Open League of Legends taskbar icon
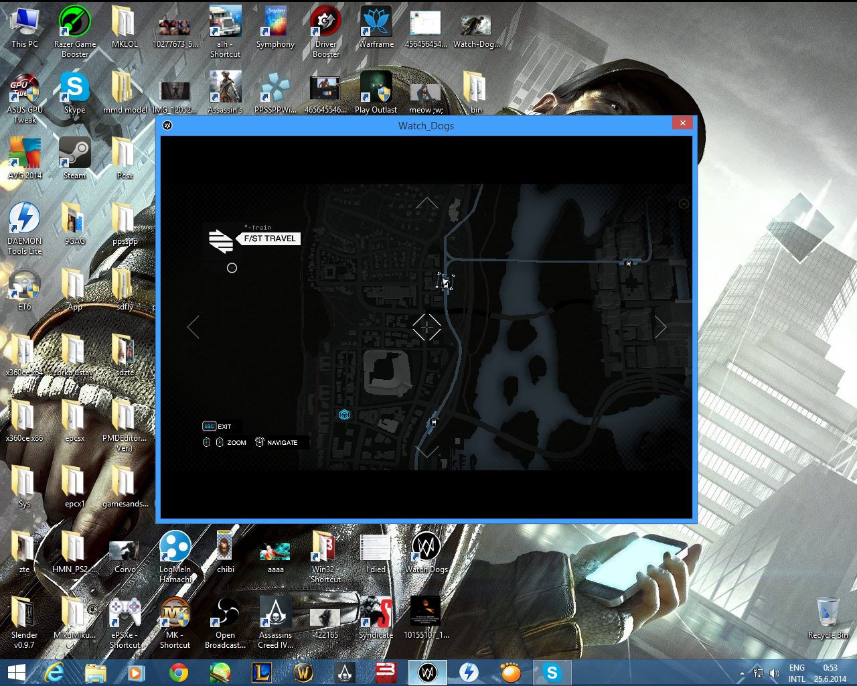The image size is (857, 686). [x=262, y=673]
